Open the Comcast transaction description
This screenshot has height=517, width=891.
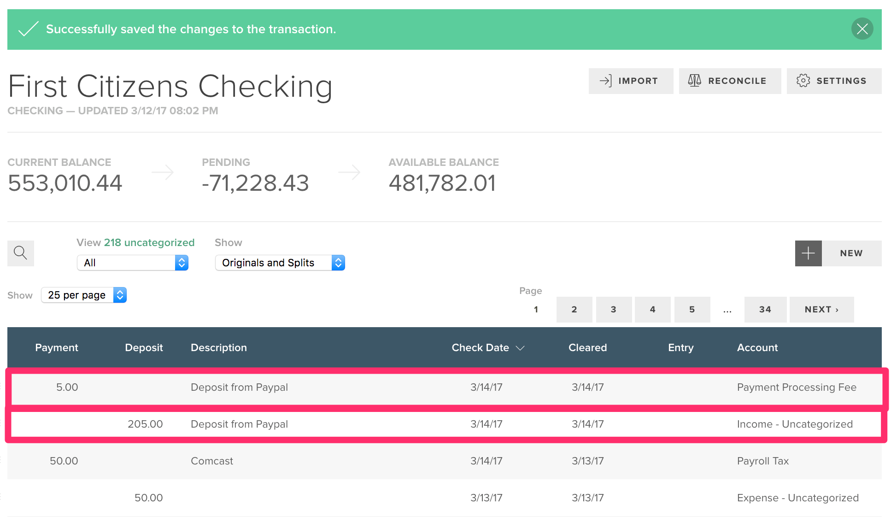tap(212, 461)
